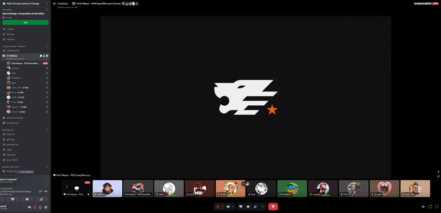Unmute microphone in the user panel

[35, 207]
